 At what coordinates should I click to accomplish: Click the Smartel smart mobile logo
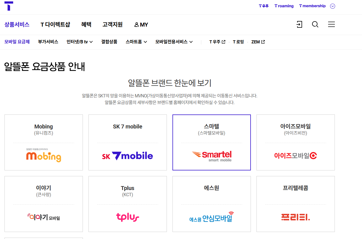coord(212,156)
